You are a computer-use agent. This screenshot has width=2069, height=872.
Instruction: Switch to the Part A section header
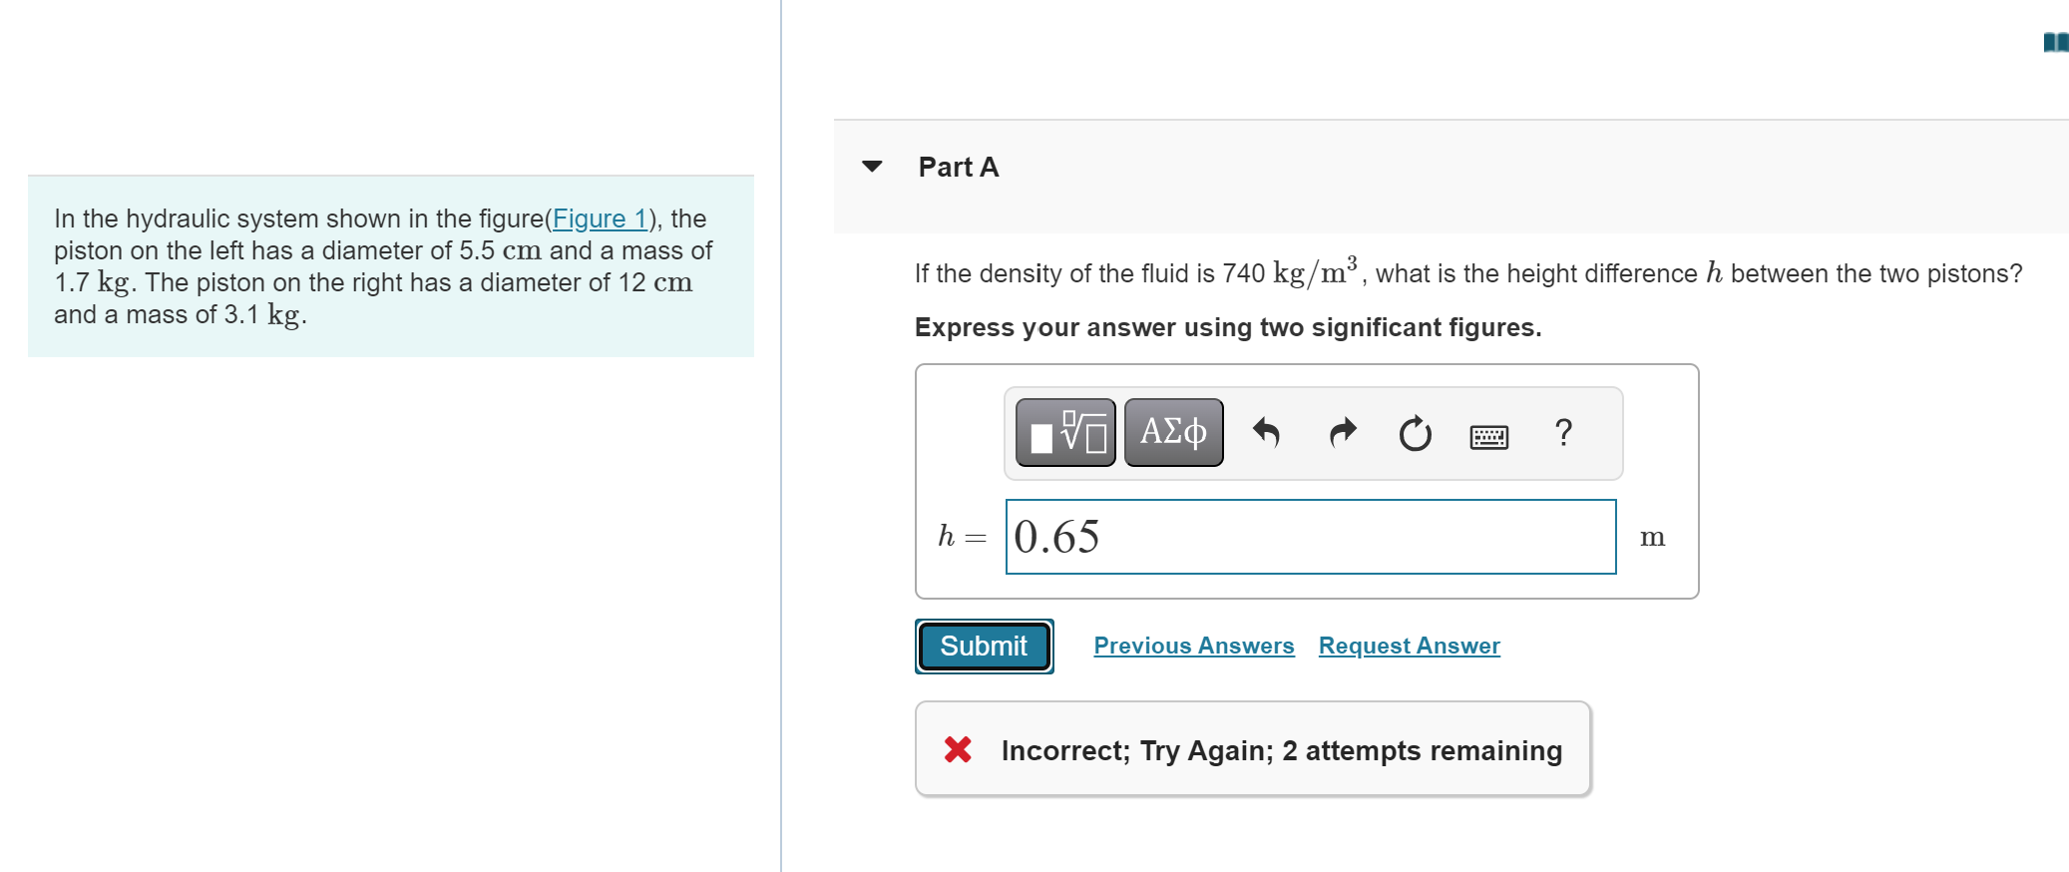tap(957, 167)
